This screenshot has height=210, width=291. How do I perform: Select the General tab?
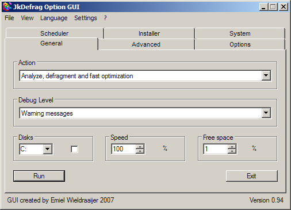pyautogui.click(x=51, y=43)
